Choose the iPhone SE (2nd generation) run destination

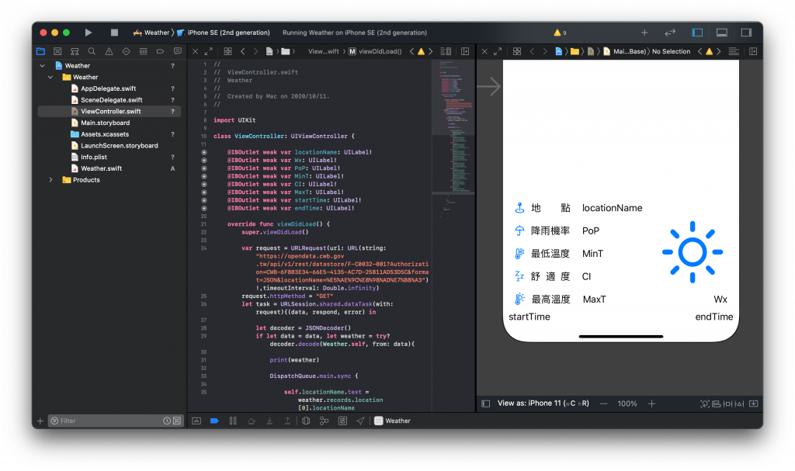coord(224,33)
